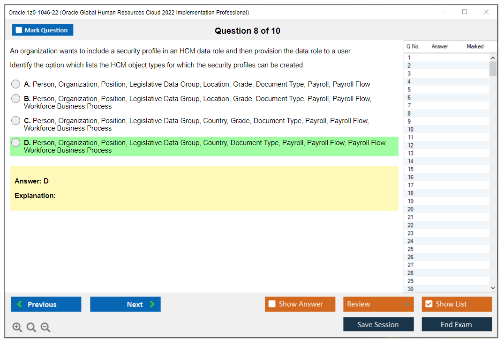Navigate to the Next question

(x=125, y=304)
